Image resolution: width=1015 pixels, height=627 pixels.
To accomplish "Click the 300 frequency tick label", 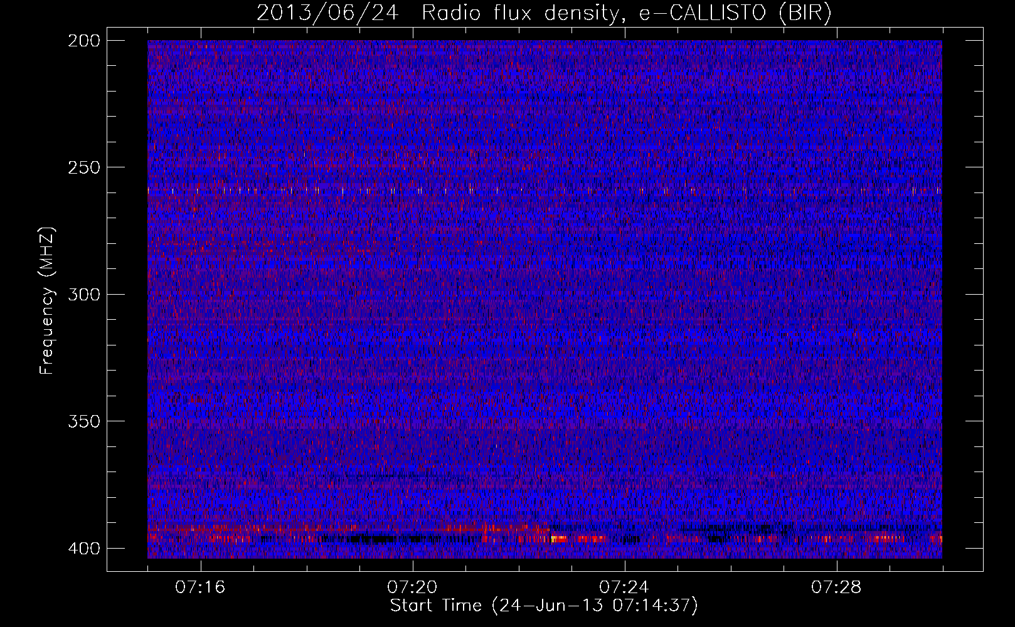I will point(83,294).
